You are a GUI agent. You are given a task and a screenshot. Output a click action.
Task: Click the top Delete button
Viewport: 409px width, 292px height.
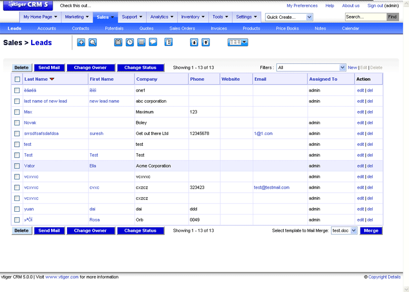21,68
